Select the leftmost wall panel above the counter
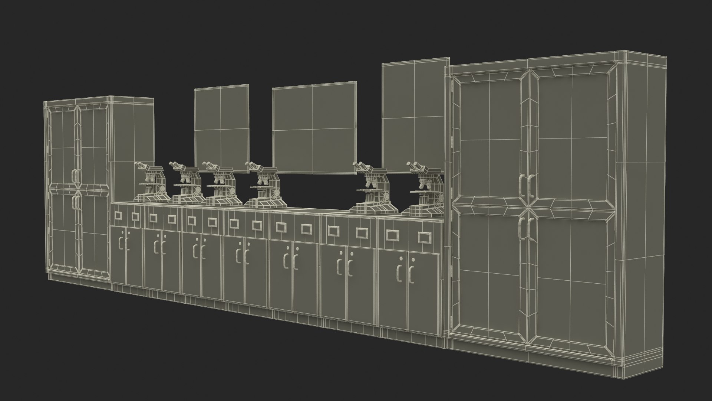712x401 pixels. coord(221,129)
